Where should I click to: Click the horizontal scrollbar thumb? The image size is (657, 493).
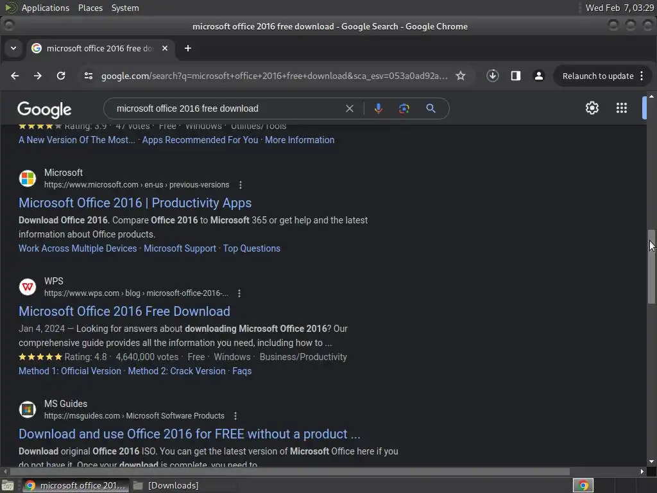pyautogui.click(x=290, y=472)
